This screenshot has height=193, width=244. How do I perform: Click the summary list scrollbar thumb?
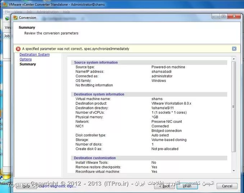click(x=234, y=107)
